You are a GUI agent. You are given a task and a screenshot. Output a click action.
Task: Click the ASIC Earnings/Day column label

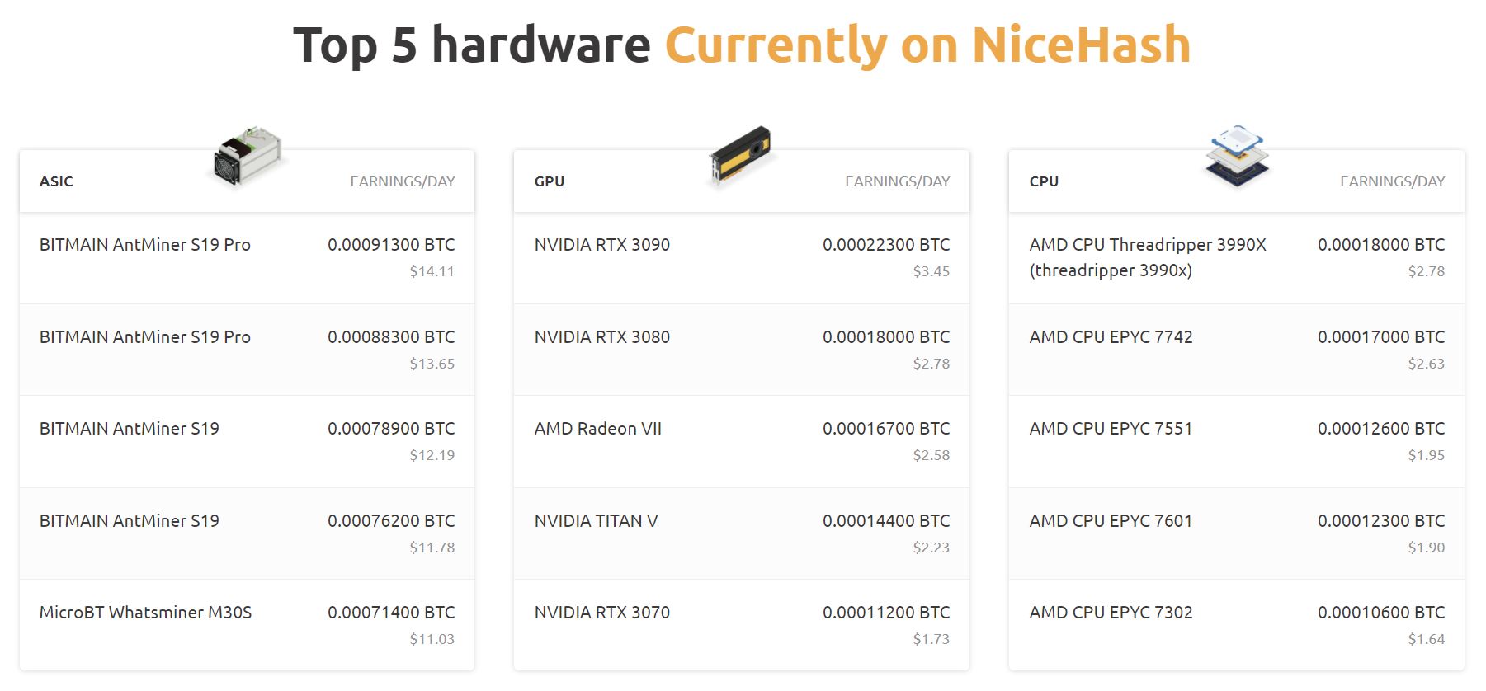pos(402,181)
